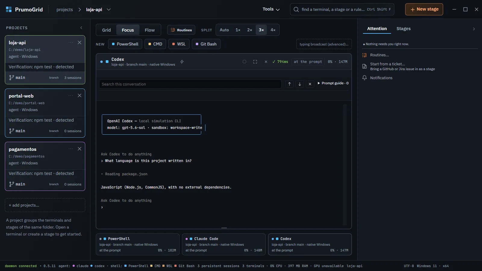
Task: Jump to previous search match arrow
Action: pos(290,84)
